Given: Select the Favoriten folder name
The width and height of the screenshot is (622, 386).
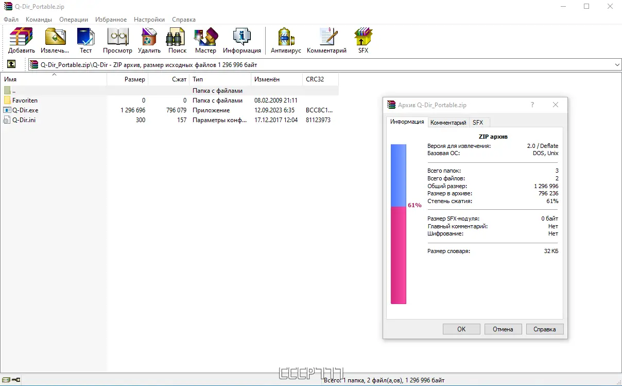Looking at the screenshot, I should click(25, 100).
